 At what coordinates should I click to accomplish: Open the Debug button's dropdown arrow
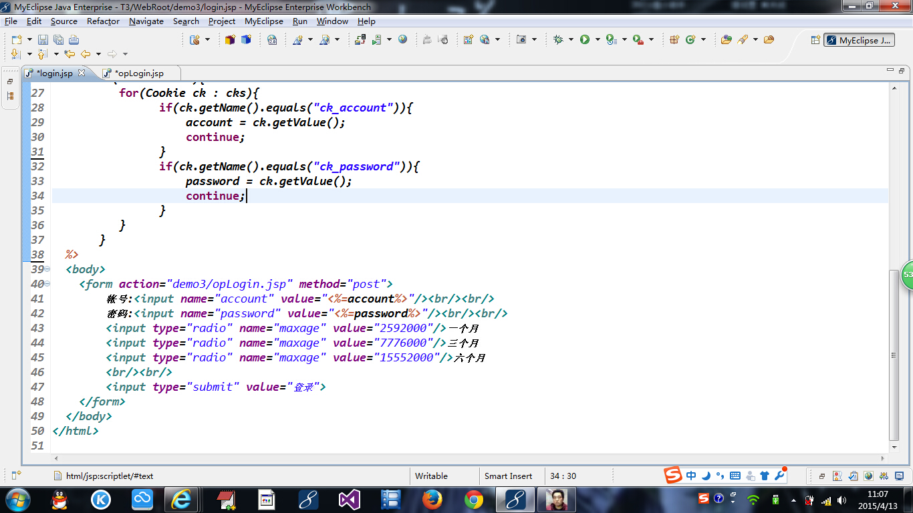571,40
